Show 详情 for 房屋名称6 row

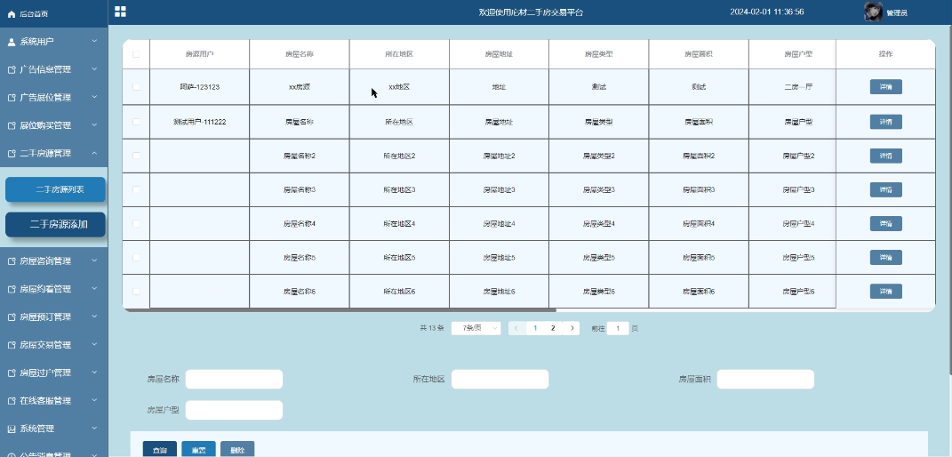tap(886, 292)
